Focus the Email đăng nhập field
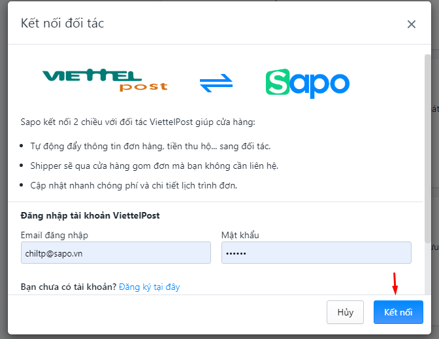This screenshot has width=439, height=339. (x=116, y=253)
